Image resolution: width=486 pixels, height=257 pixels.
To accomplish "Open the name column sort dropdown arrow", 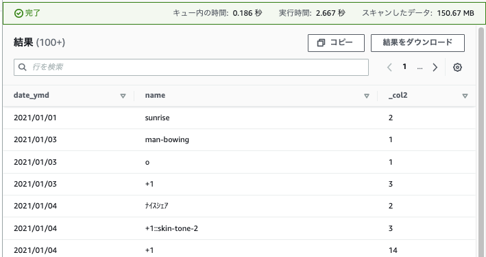I will click(x=366, y=96).
